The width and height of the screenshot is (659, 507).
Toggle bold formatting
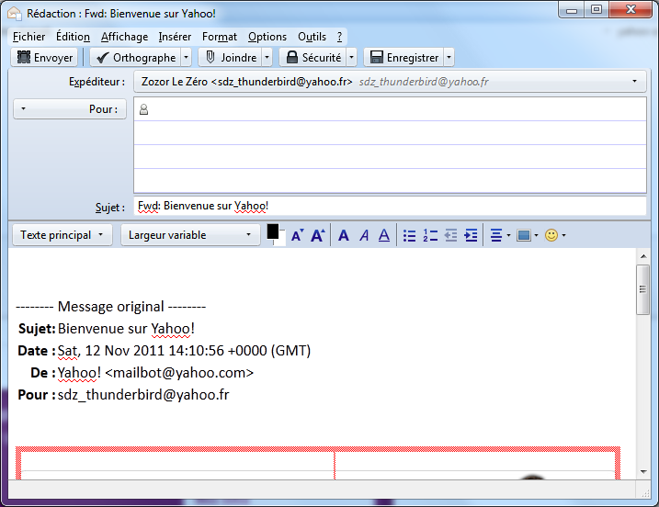tap(344, 236)
